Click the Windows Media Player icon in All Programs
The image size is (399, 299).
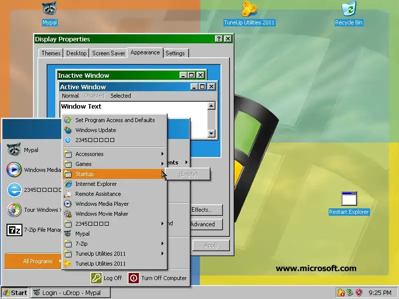[x=68, y=204]
